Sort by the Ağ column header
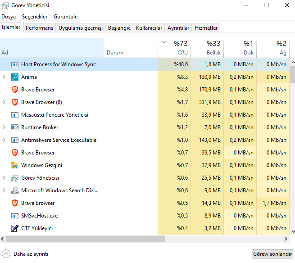The image size is (295, 263). tap(273, 48)
